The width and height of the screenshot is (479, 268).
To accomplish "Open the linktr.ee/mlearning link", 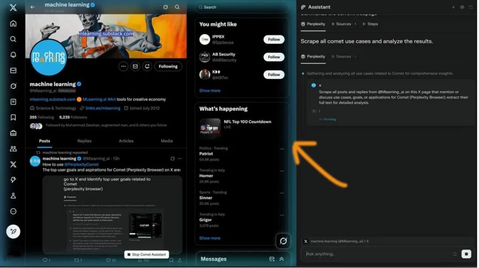I will [x=103, y=108].
